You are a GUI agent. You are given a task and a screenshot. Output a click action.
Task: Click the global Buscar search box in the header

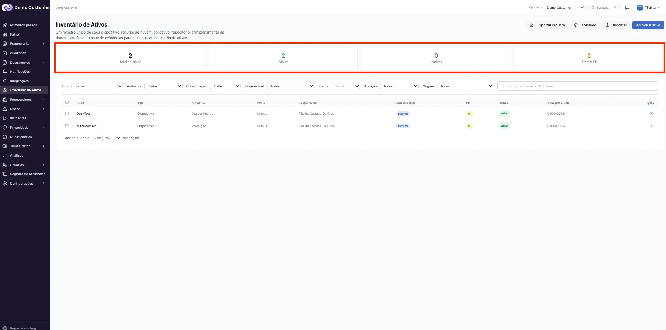tap(604, 8)
